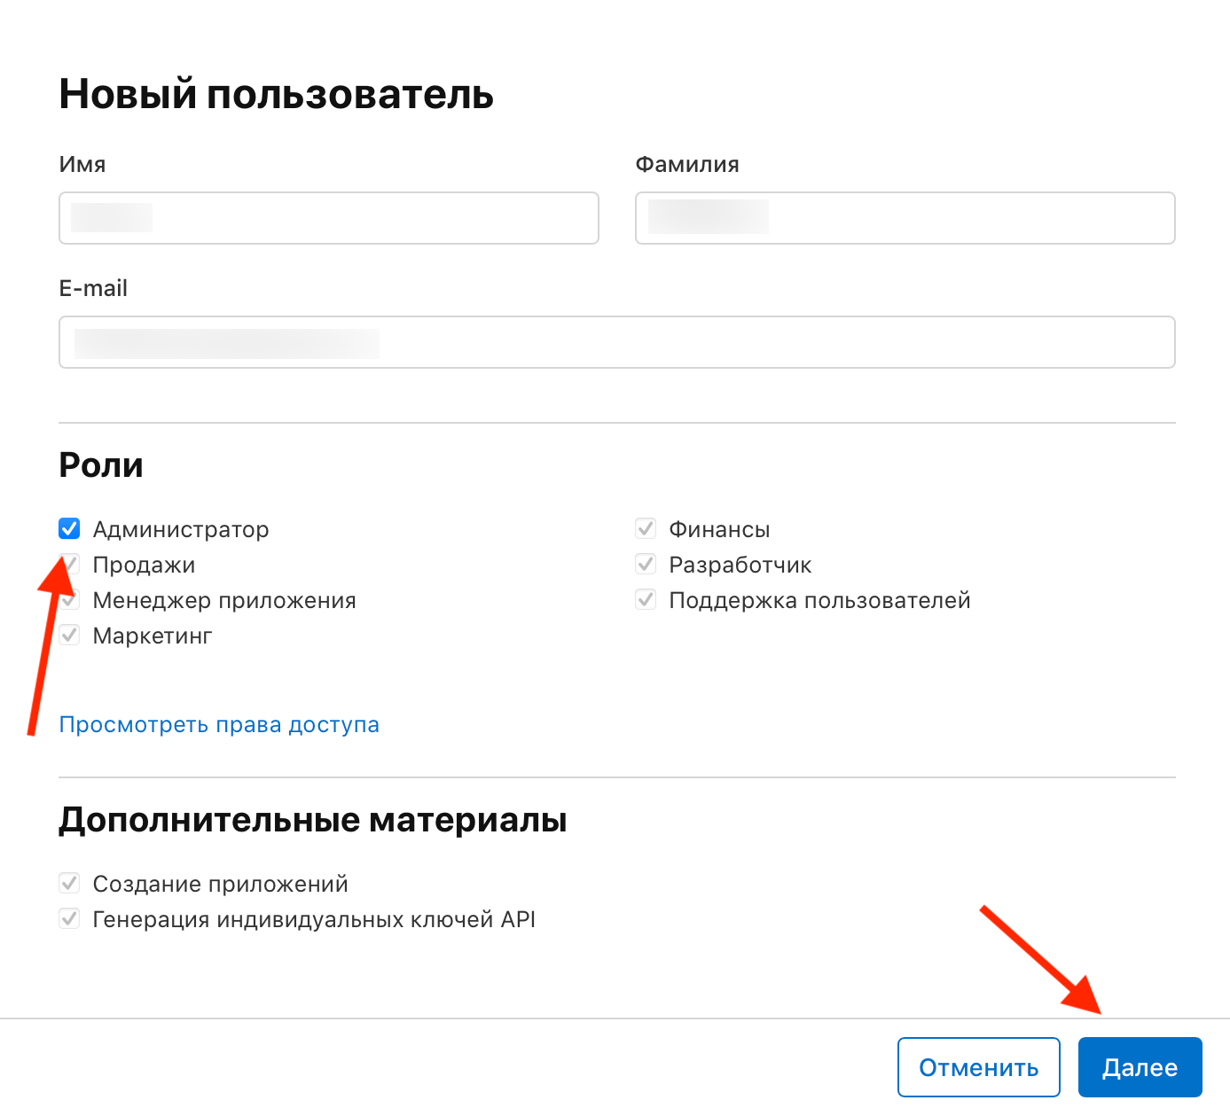Click the Поддержка пользователей label text
Image resolution: width=1230 pixels, height=1108 pixels.
(820, 600)
